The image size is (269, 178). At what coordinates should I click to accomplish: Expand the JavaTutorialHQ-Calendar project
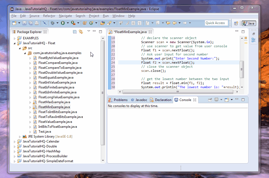pyautogui.click(x=14, y=141)
